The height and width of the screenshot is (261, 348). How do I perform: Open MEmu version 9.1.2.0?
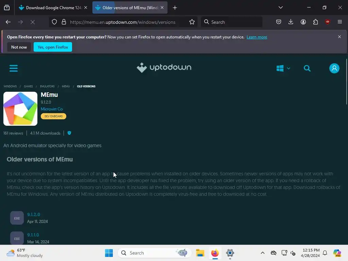(x=34, y=214)
